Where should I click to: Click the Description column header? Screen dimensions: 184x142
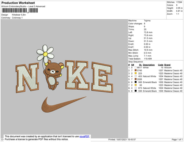(149, 65)
